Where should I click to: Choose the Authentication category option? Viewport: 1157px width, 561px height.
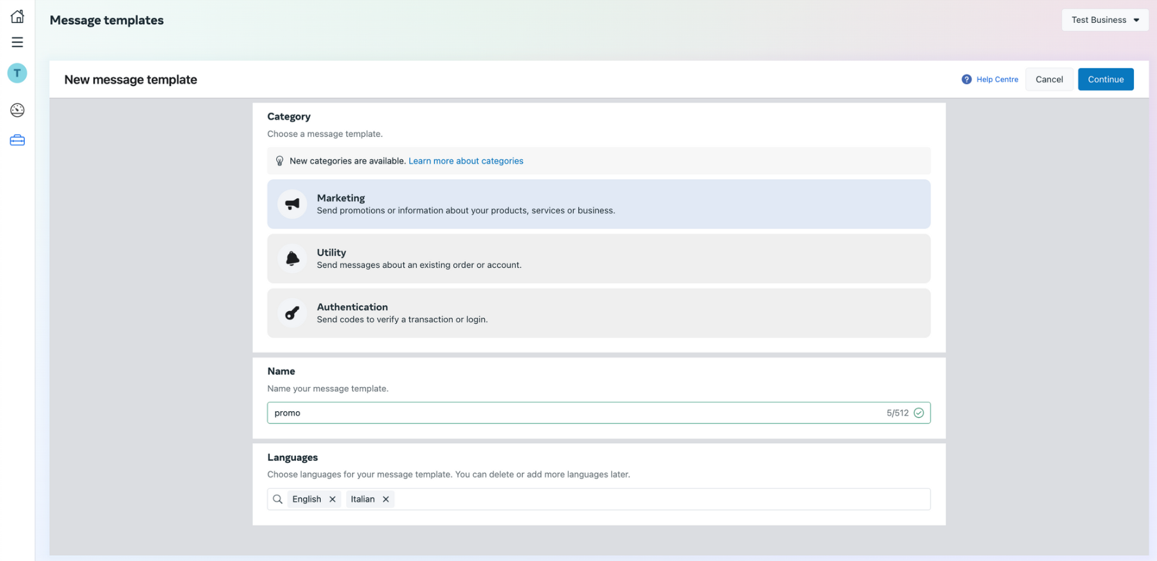click(x=598, y=313)
